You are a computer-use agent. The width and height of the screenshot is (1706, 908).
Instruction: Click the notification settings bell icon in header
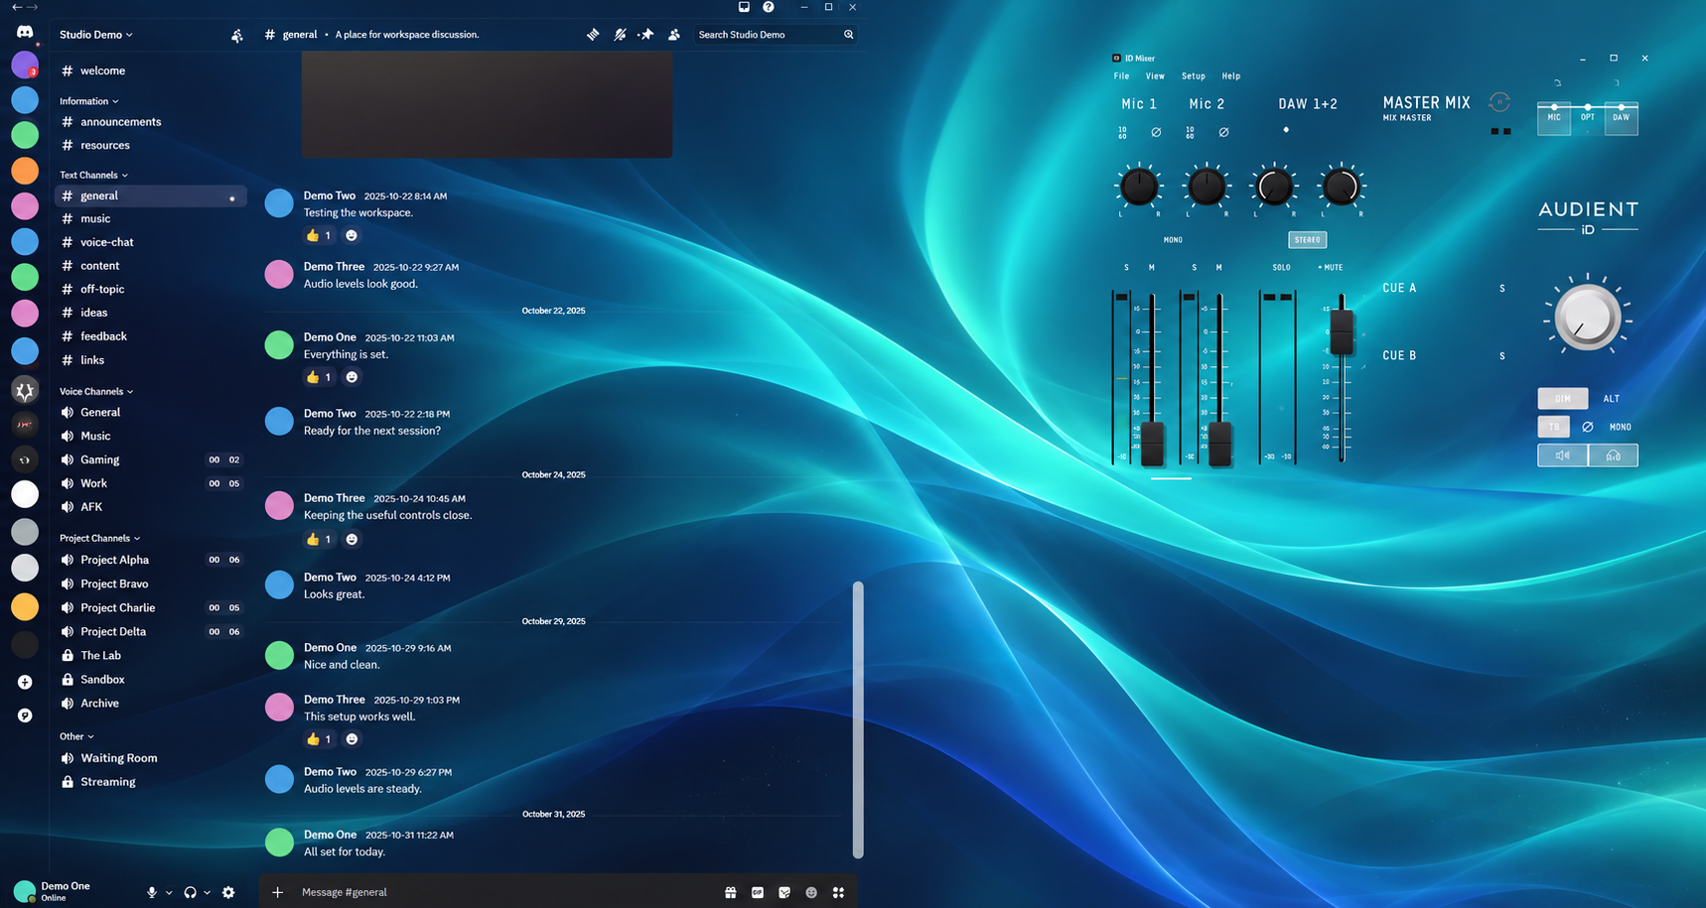[620, 35]
